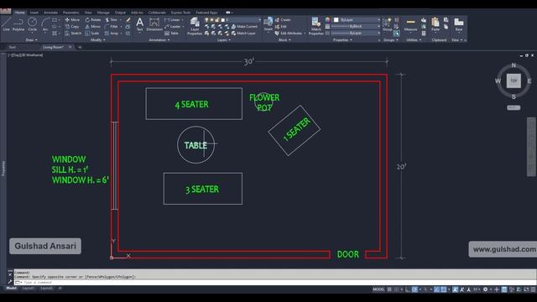This screenshot has height=302, width=537.
Task: Click the object color wheel swatch
Action: click(328, 20)
